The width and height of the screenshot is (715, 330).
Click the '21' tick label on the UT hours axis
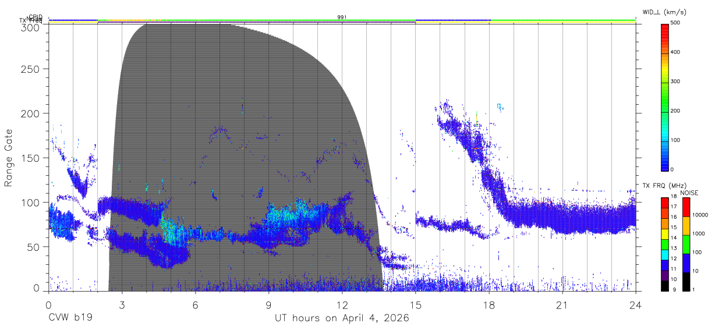[562, 305]
